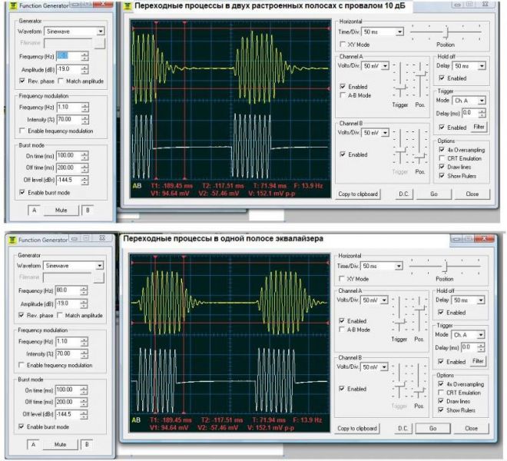Increase Frequency (Hz) stepper in top generator
The width and height of the screenshot is (507, 461).
pyautogui.click(x=84, y=54)
